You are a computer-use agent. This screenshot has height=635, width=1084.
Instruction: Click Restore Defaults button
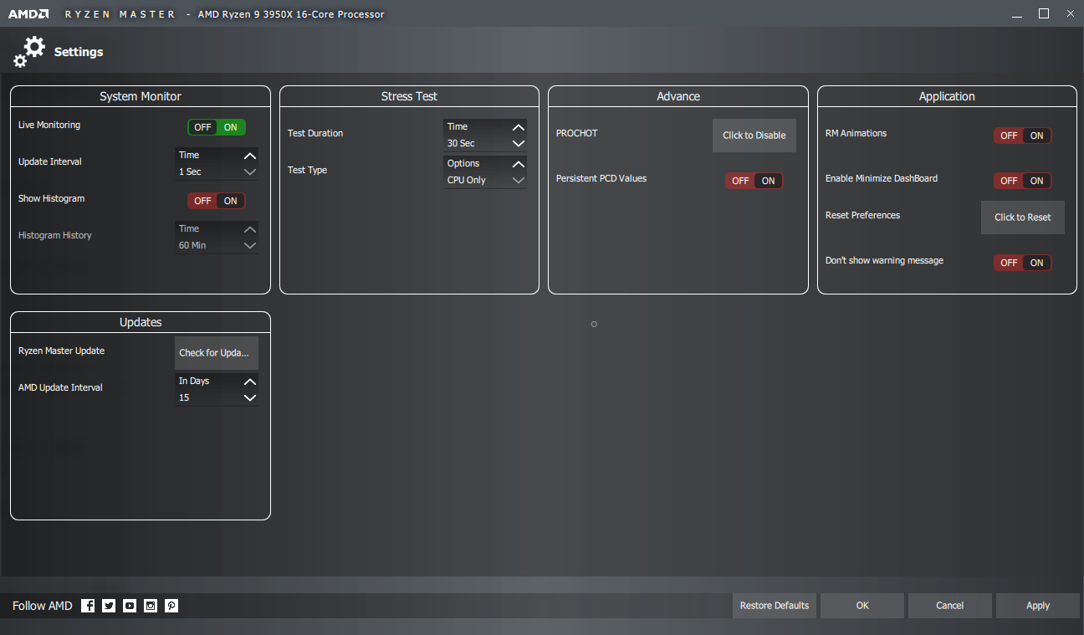pos(775,606)
